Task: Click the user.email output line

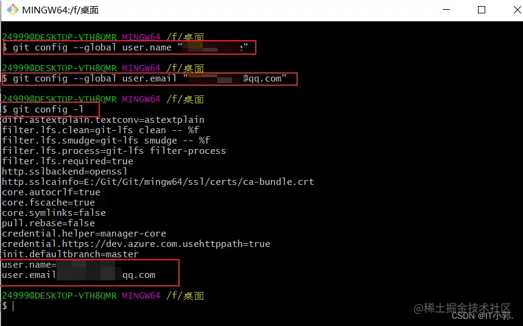Action: [79, 275]
